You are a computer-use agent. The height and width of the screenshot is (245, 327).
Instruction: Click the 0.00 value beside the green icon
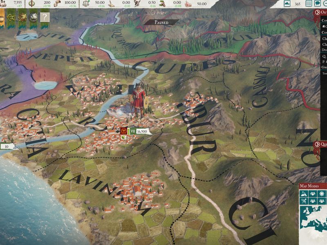click(177, 2)
